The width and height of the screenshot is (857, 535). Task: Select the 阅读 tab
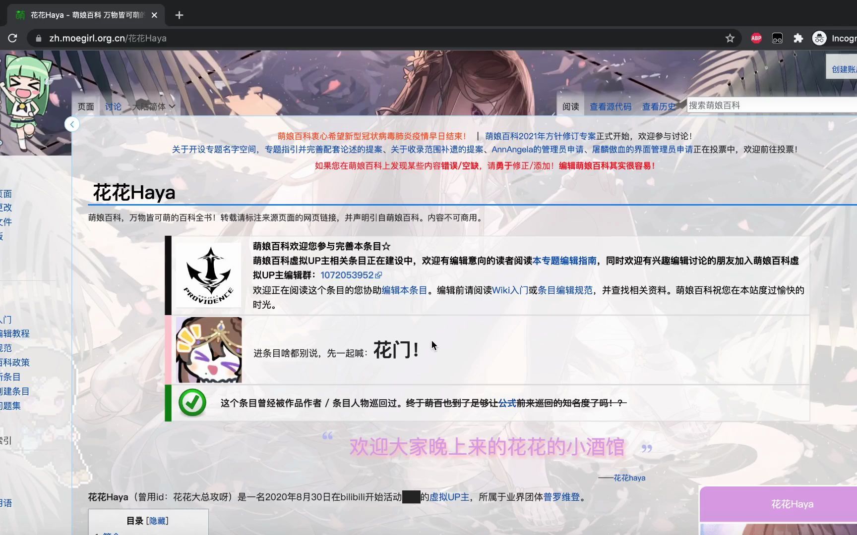click(x=570, y=107)
